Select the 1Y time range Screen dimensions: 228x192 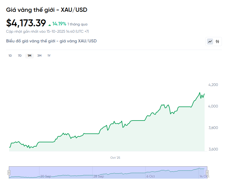point(49,55)
